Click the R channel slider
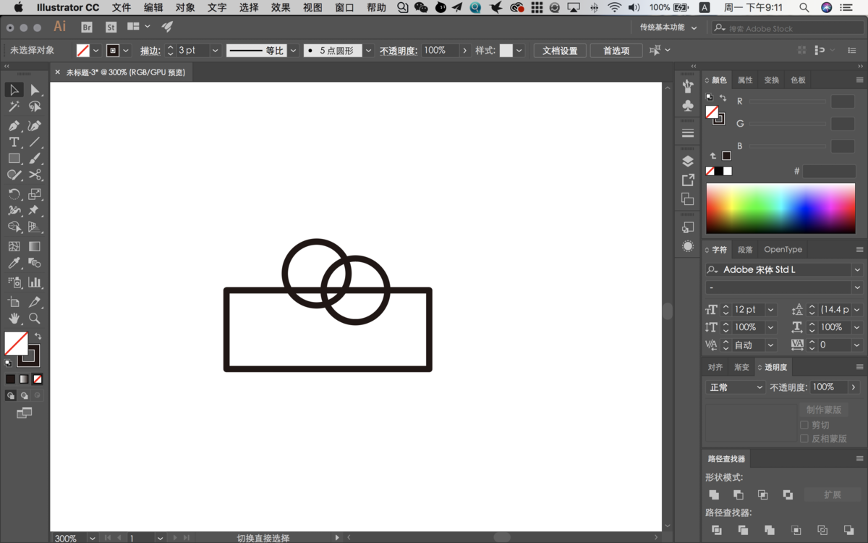The width and height of the screenshot is (868, 543). (787, 101)
